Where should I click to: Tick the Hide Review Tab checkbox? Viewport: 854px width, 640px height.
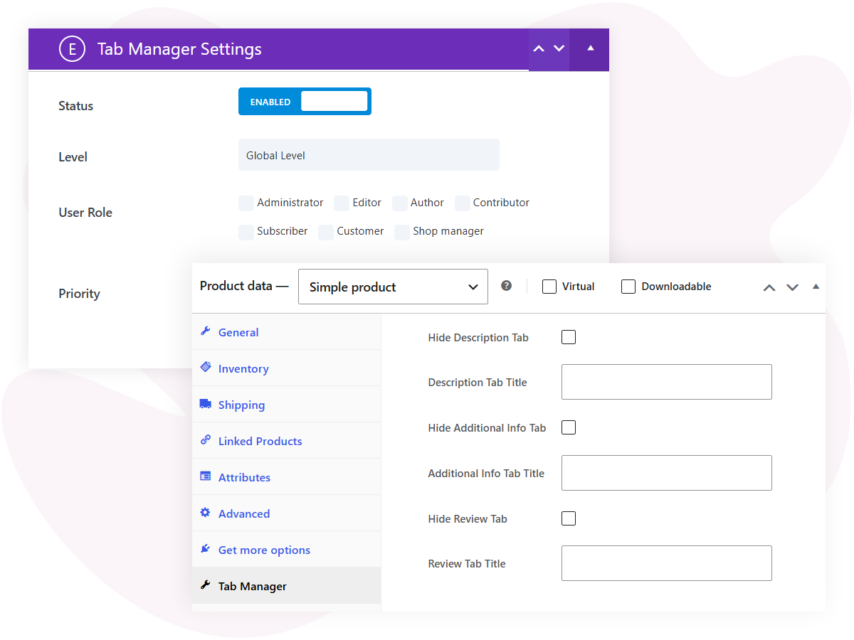[x=569, y=518]
